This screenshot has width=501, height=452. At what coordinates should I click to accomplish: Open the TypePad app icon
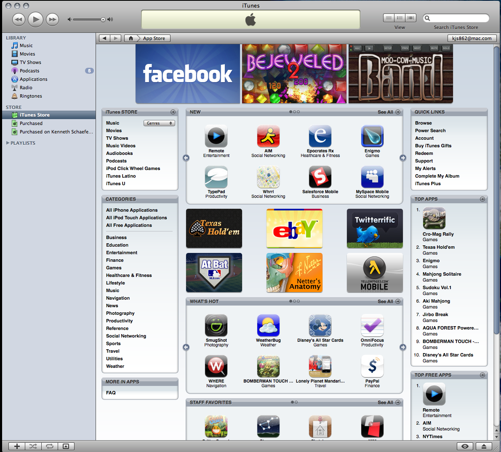[216, 177]
